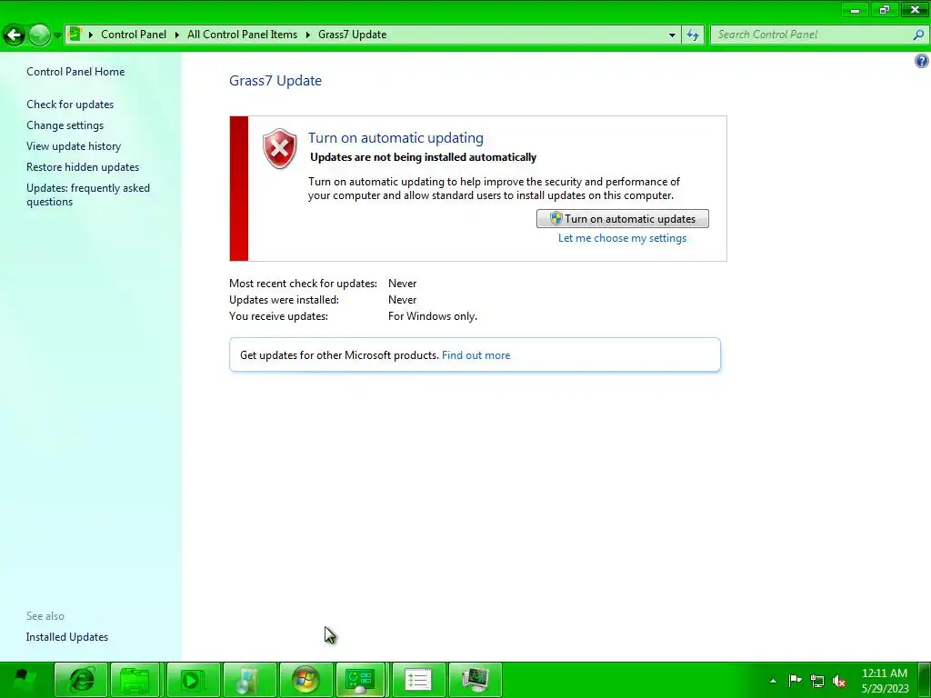Click the Windows logo orb taskbar icon
Image resolution: width=931 pixels, height=698 pixels.
(305, 680)
